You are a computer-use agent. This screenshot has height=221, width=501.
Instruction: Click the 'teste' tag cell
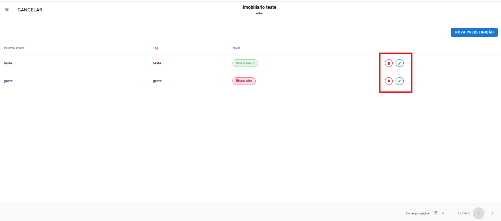(x=157, y=63)
